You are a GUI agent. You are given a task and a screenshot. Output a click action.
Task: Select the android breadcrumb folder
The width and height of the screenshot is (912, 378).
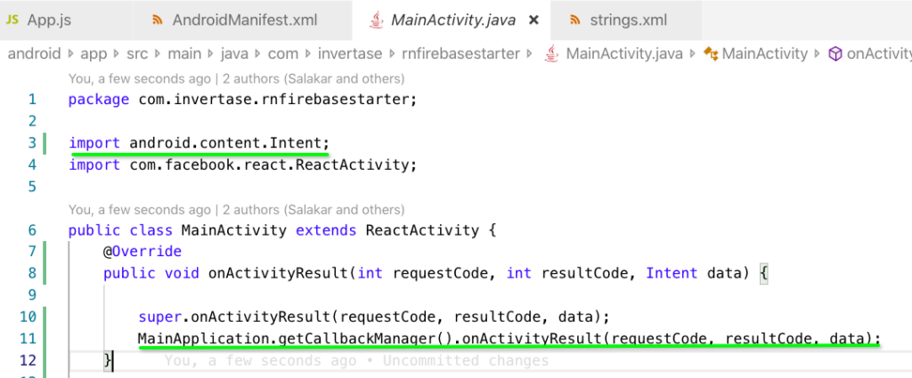[x=35, y=54]
